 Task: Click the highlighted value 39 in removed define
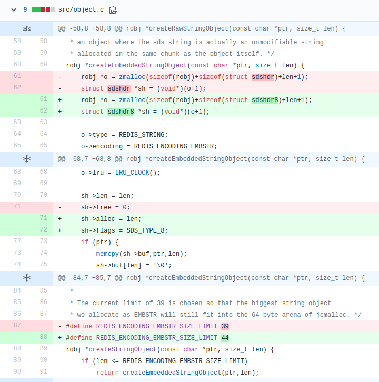[x=225, y=326]
